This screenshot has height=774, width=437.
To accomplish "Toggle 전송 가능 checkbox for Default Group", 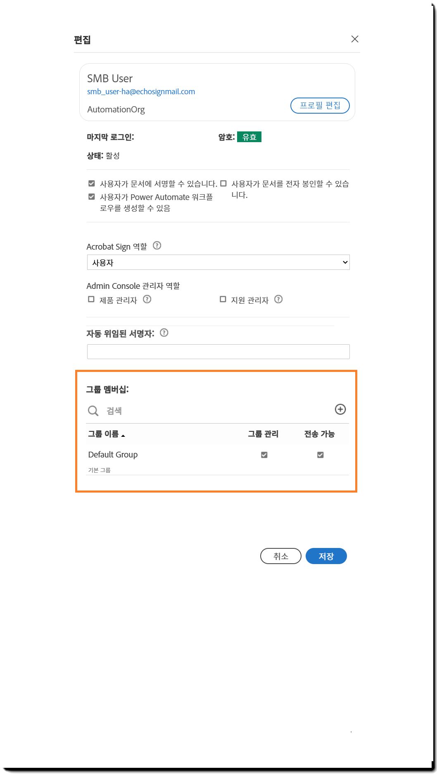I will click(320, 455).
